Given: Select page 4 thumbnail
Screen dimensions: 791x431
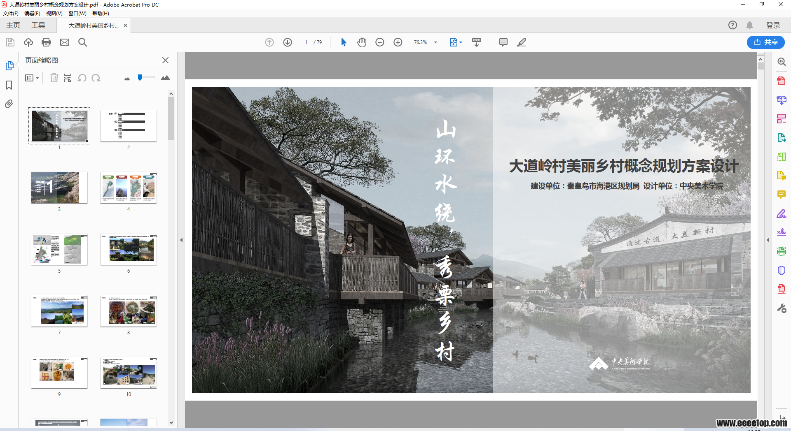Looking at the screenshot, I should [x=129, y=188].
